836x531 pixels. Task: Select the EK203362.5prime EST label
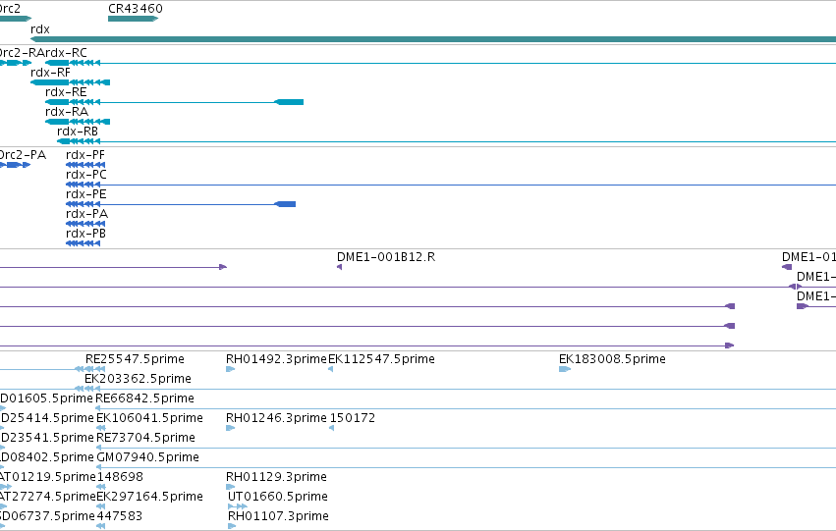pos(139,379)
